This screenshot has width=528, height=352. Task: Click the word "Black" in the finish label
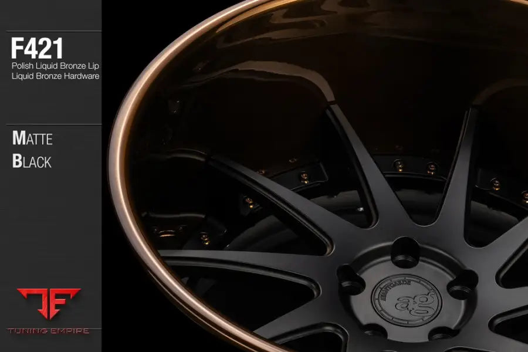pyautogui.click(x=32, y=161)
